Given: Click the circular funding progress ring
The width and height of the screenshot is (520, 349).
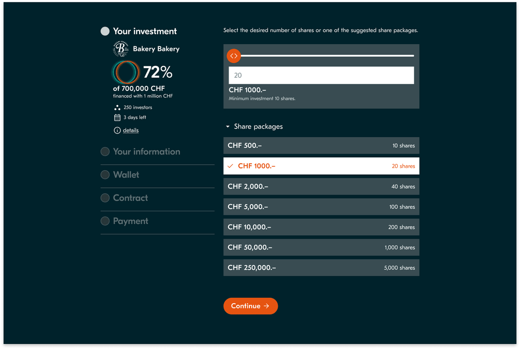Looking at the screenshot, I should (126, 72).
